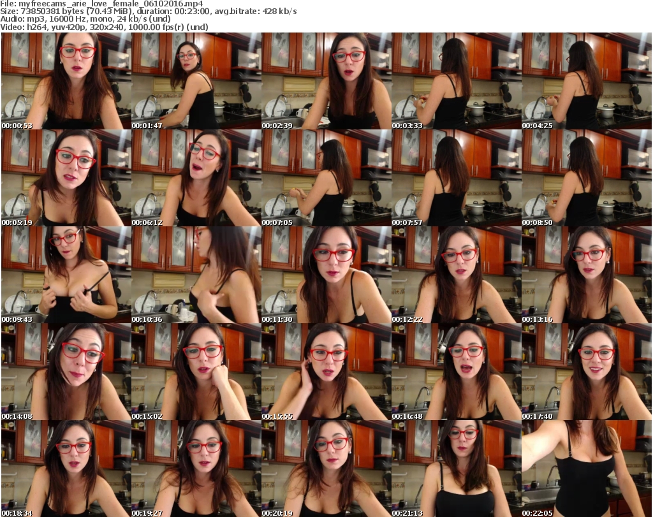Click the Audio mp3 info line

coord(85,19)
